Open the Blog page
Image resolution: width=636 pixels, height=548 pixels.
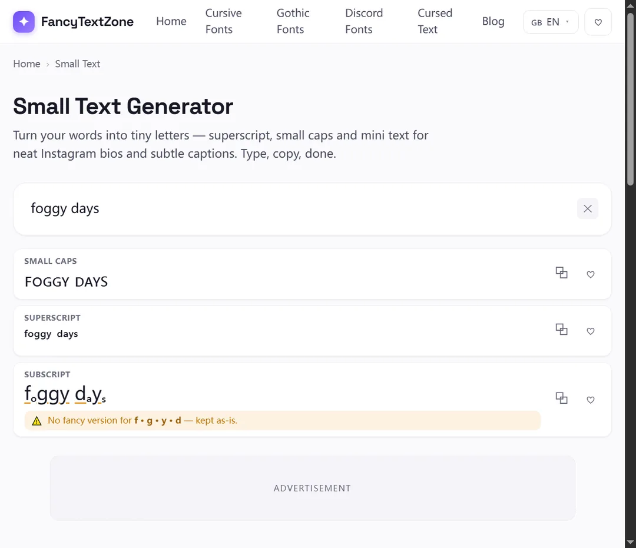click(x=493, y=21)
